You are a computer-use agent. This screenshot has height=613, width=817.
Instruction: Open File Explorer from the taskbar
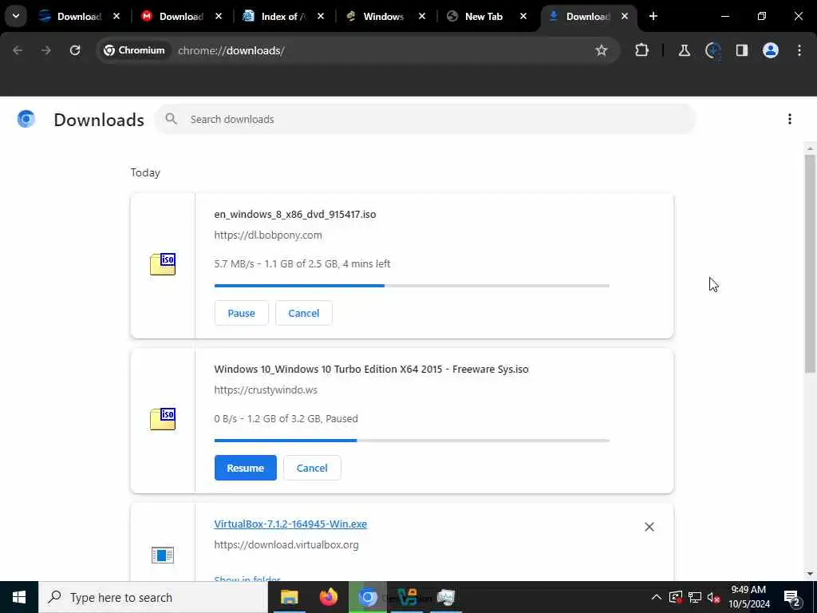[x=289, y=597]
